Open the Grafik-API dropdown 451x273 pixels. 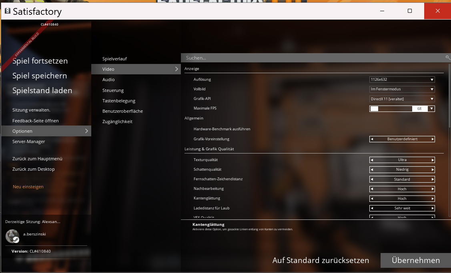(402, 99)
